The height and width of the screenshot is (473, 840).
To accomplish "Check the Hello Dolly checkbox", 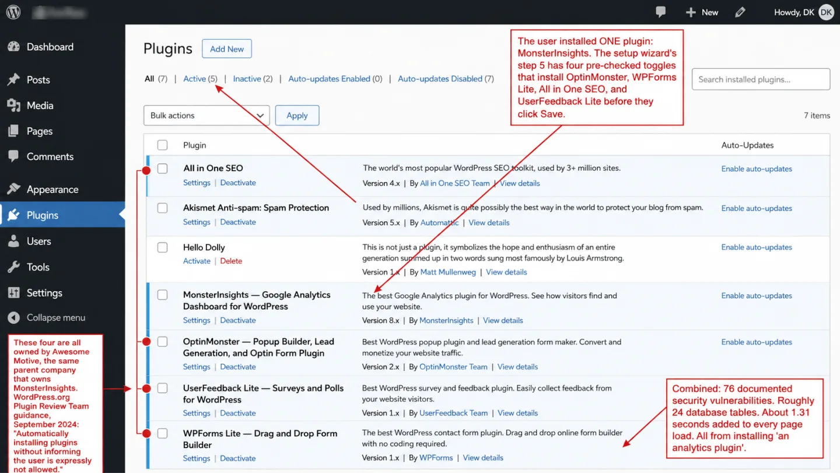I will click(x=162, y=247).
